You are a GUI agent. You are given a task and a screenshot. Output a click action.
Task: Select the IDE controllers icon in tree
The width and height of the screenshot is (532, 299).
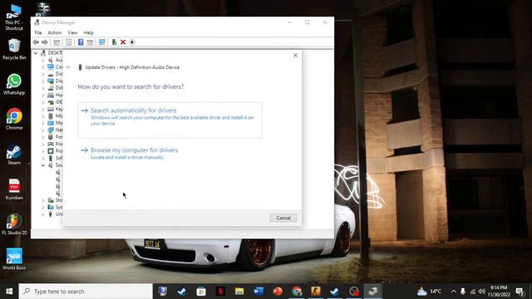51,102
